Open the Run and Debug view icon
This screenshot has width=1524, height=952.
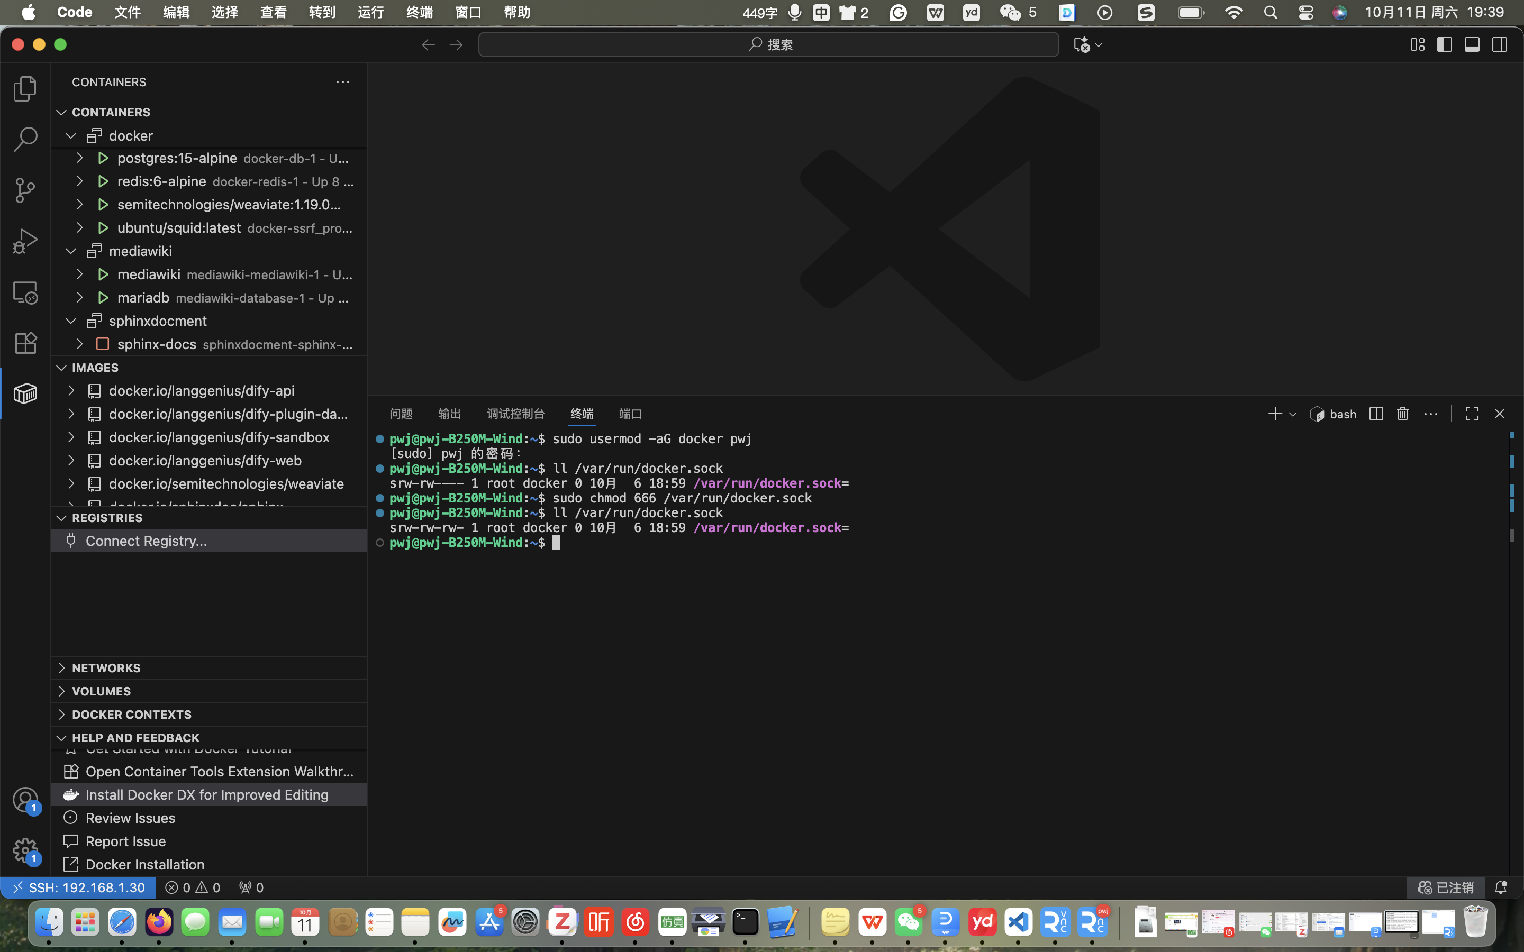pos(25,241)
